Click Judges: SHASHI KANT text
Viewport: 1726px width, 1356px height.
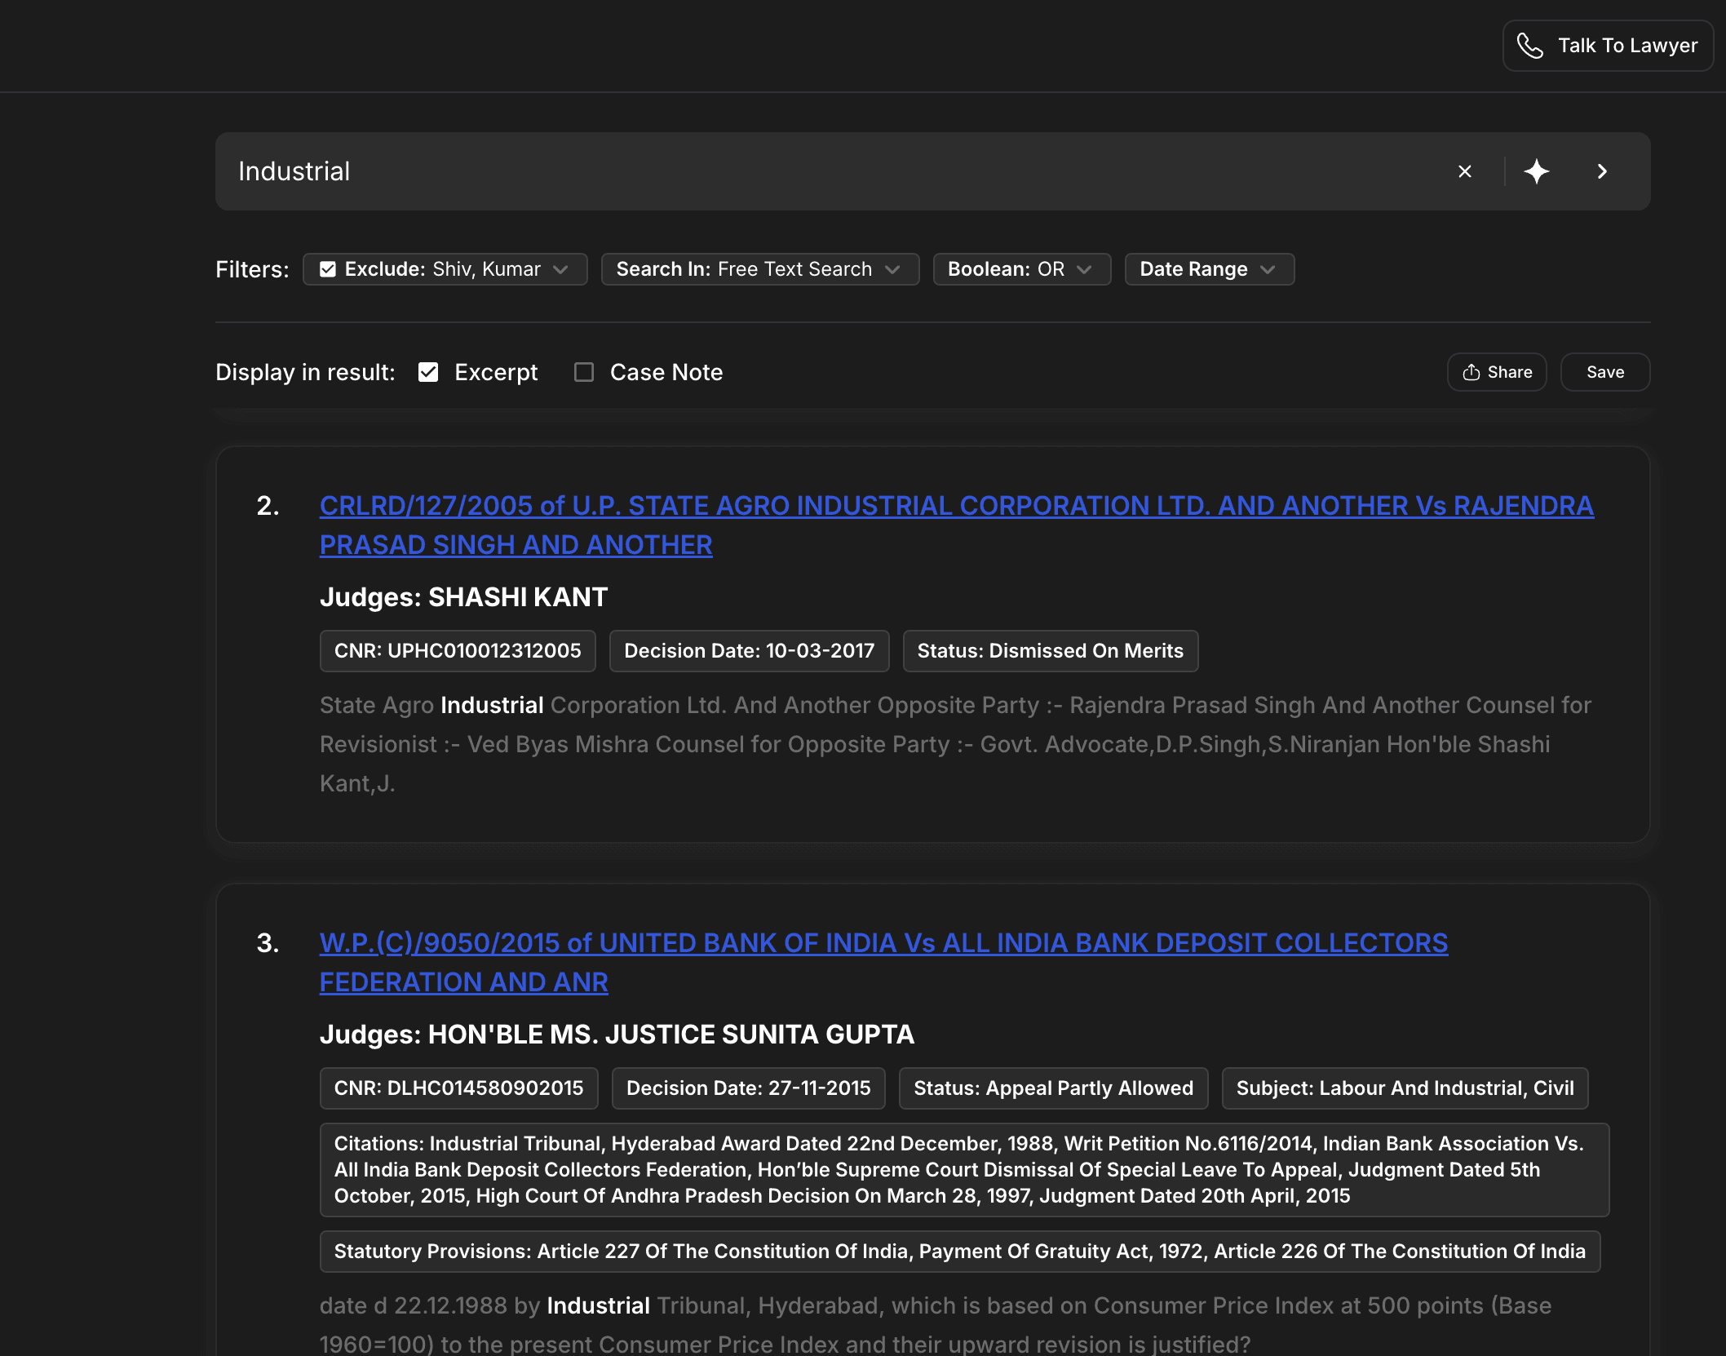[x=463, y=597]
